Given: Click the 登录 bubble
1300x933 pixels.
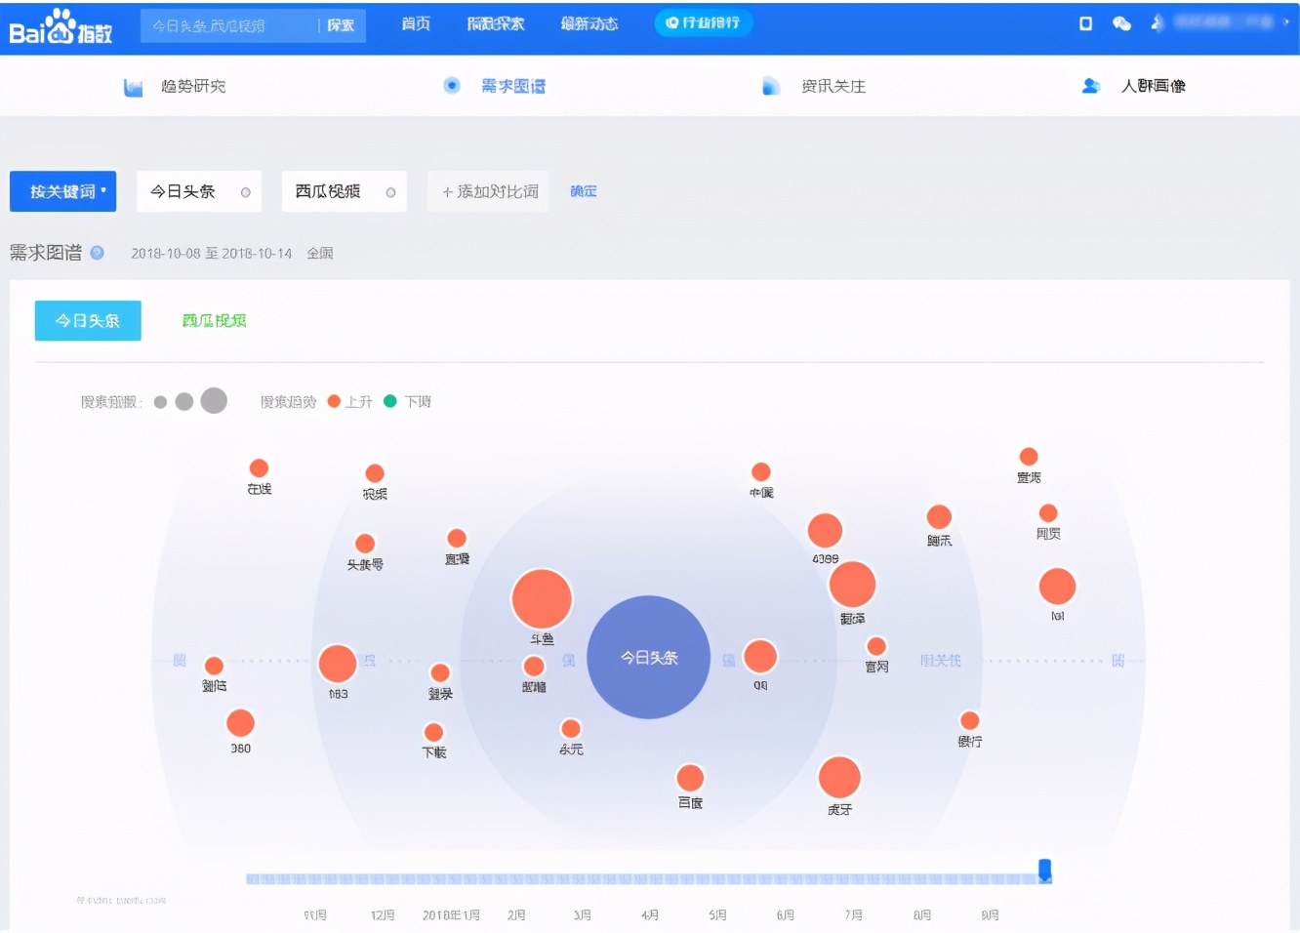Looking at the screenshot, I should click(x=440, y=672).
